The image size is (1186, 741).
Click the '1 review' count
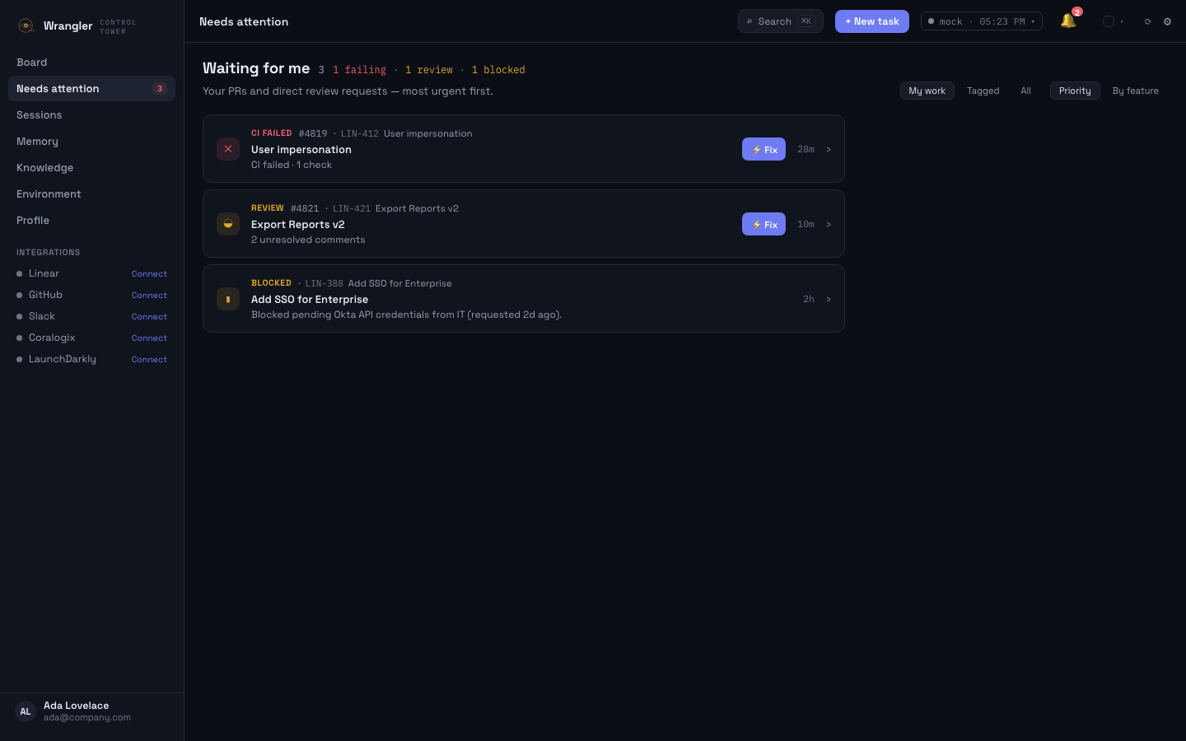pyautogui.click(x=429, y=70)
